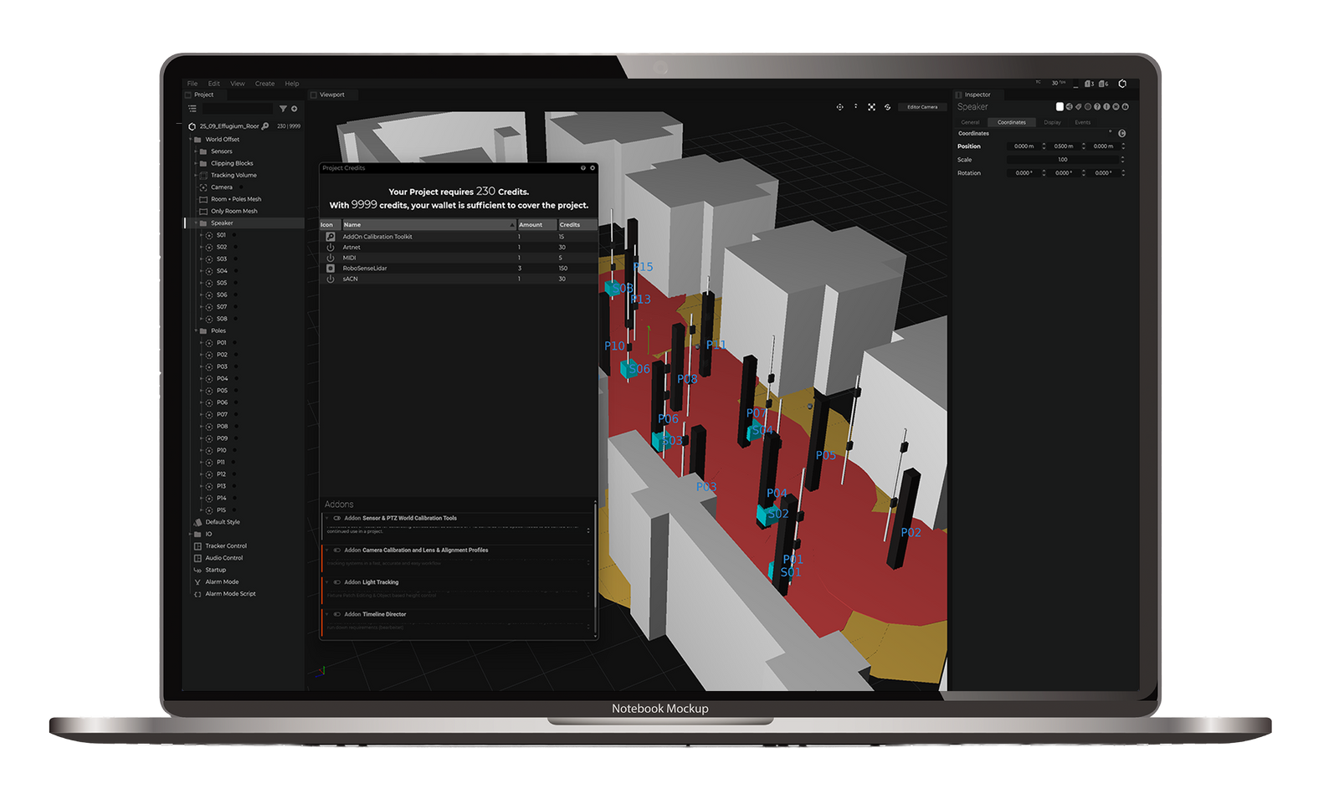Click the add item plus icon in Project panel
This screenshot has height=804, width=1339.
(294, 109)
